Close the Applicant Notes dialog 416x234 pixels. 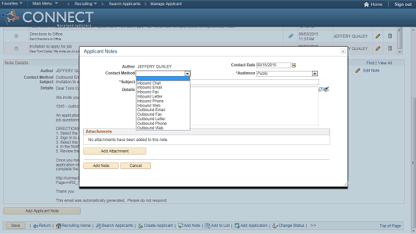click(x=343, y=51)
